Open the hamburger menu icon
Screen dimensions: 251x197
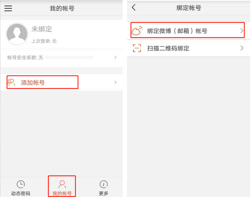8,8
